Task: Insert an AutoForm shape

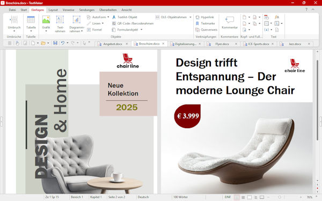Action: pos(96,17)
